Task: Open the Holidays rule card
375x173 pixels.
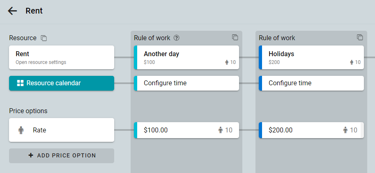Action: 311,57
